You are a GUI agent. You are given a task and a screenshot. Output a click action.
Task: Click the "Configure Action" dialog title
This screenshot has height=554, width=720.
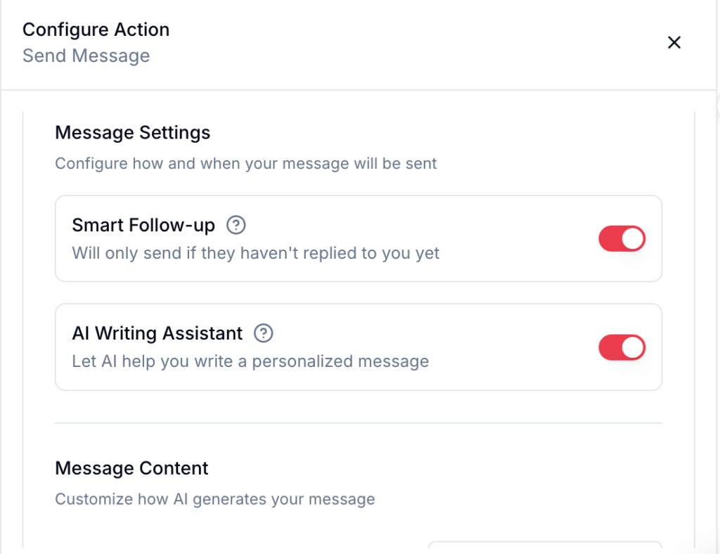point(96,30)
